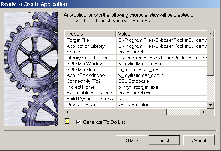The width and height of the screenshot is (221, 151).
Task: Click the Library Search Path path value
Action: [163, 58]
